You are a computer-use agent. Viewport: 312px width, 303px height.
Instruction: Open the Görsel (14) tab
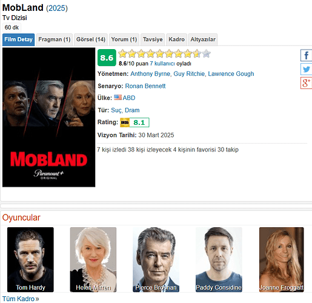(91, 39)
